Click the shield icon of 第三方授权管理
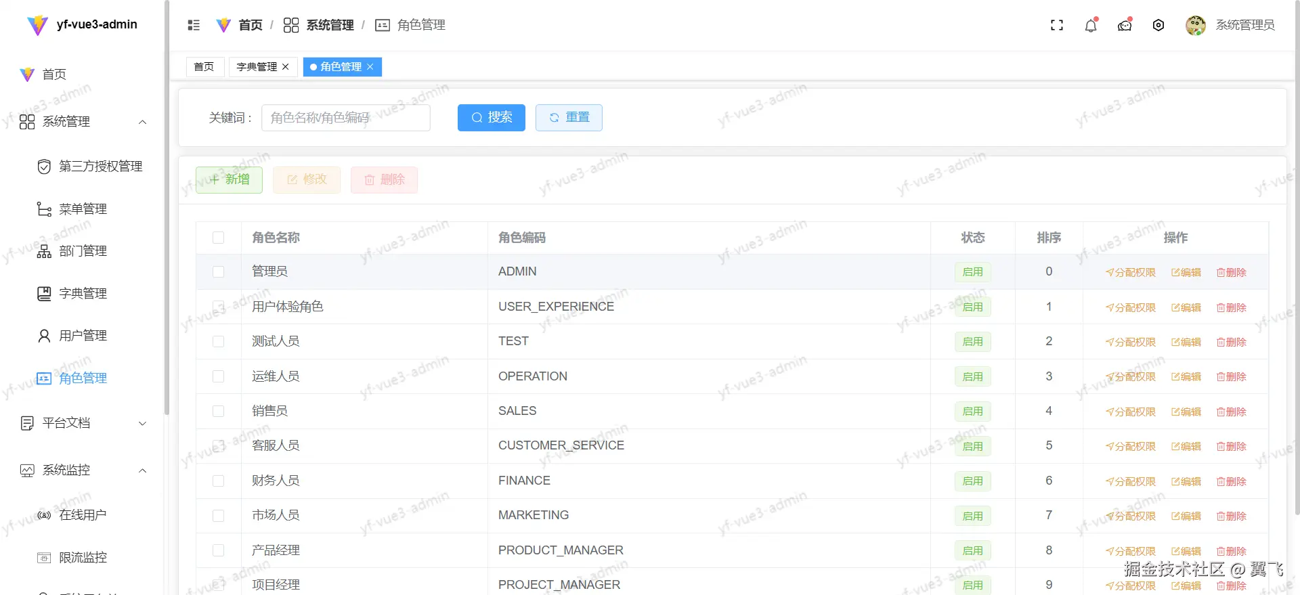The height and width of the screenshot is (595, 1300). [x=44, y=167]
